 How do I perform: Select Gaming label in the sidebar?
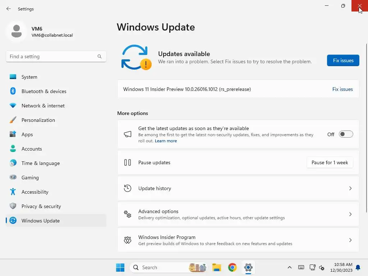pyautogui.click(x=30, y=178)
